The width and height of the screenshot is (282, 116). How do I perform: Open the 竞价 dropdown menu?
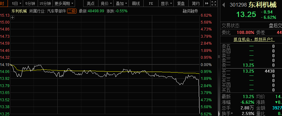[x=106, y=3]
